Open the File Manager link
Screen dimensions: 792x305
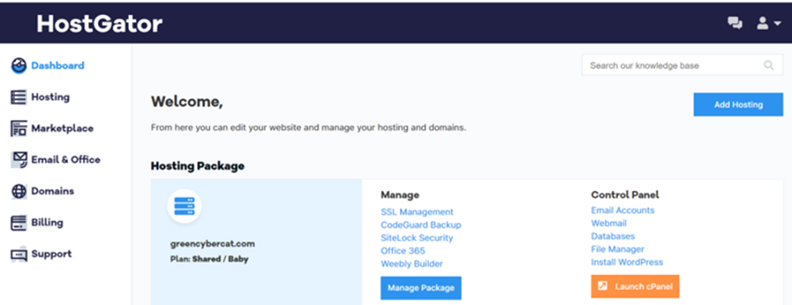[618, 250]
